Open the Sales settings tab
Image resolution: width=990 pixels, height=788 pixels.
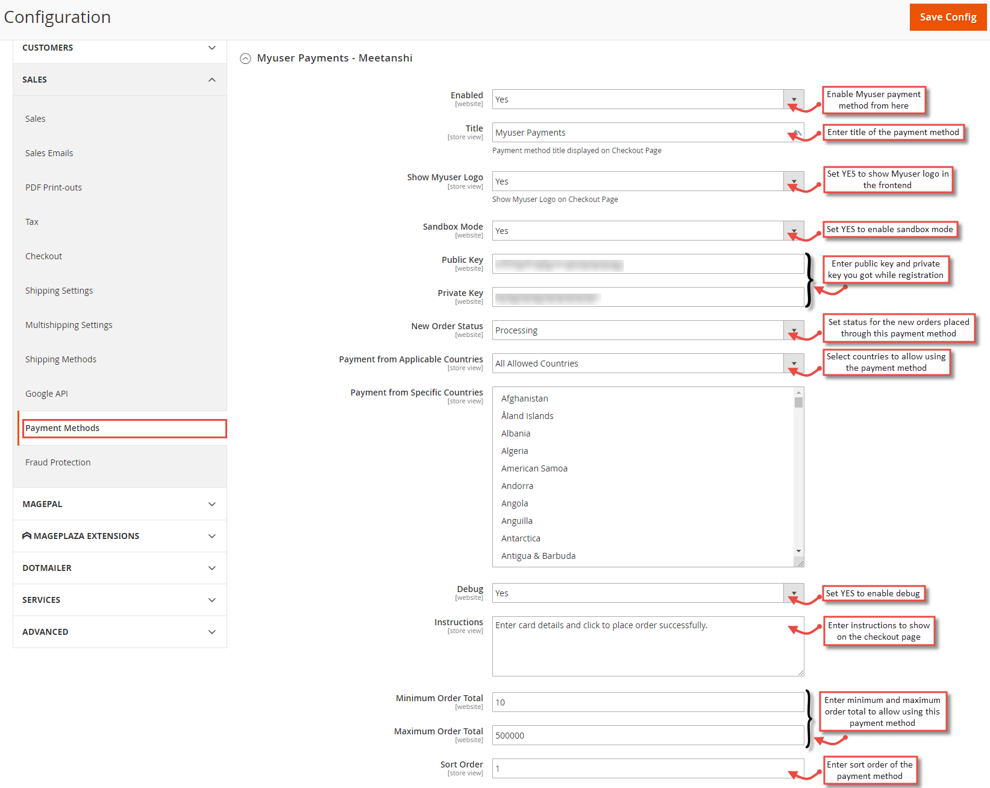36,119
